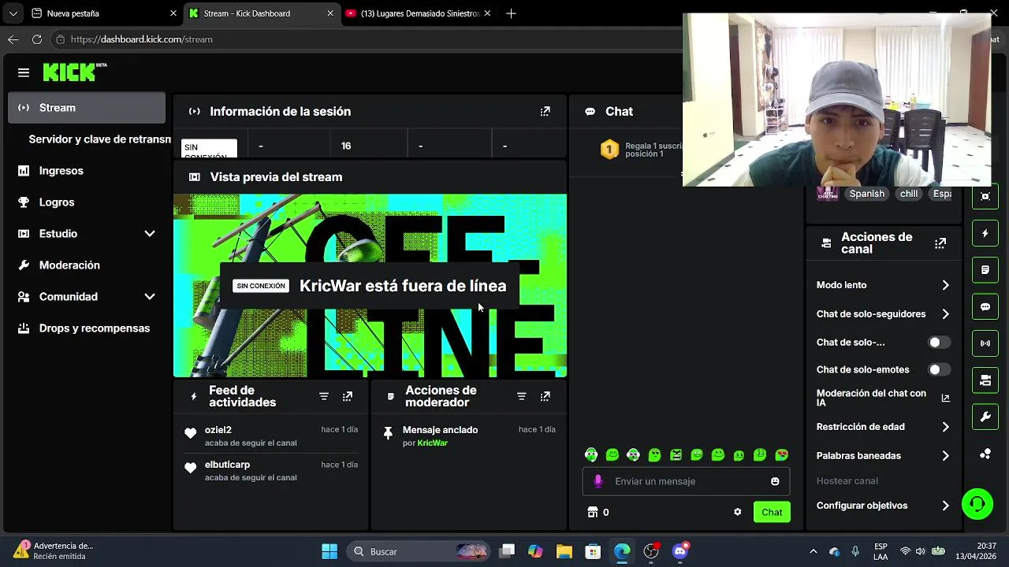Open Moderación in the sidebar
The image size is (1009, 567).
coord(87,265)
